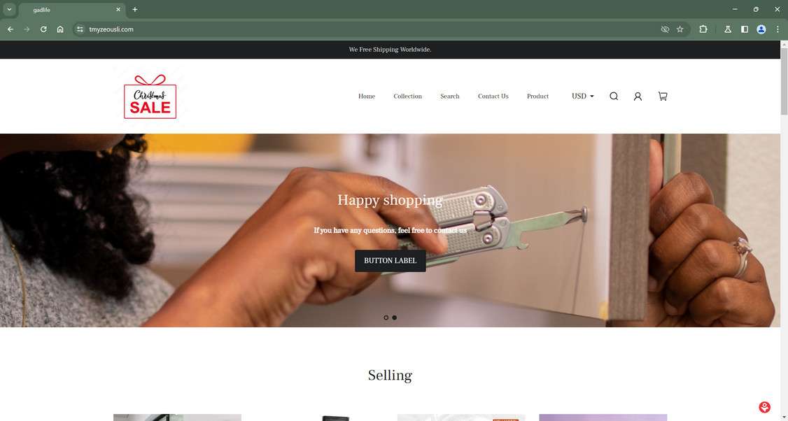788x421 pixels.
Task: Open the user account icon
Action: [638, 96]
